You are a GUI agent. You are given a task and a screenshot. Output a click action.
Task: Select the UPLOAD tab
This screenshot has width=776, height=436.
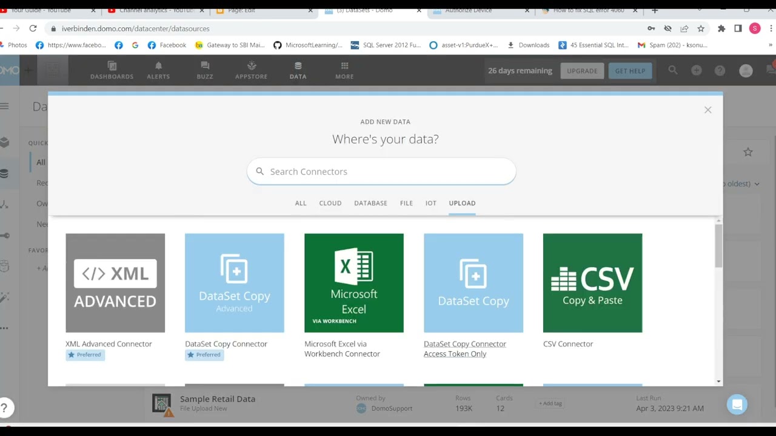point(462,203)
